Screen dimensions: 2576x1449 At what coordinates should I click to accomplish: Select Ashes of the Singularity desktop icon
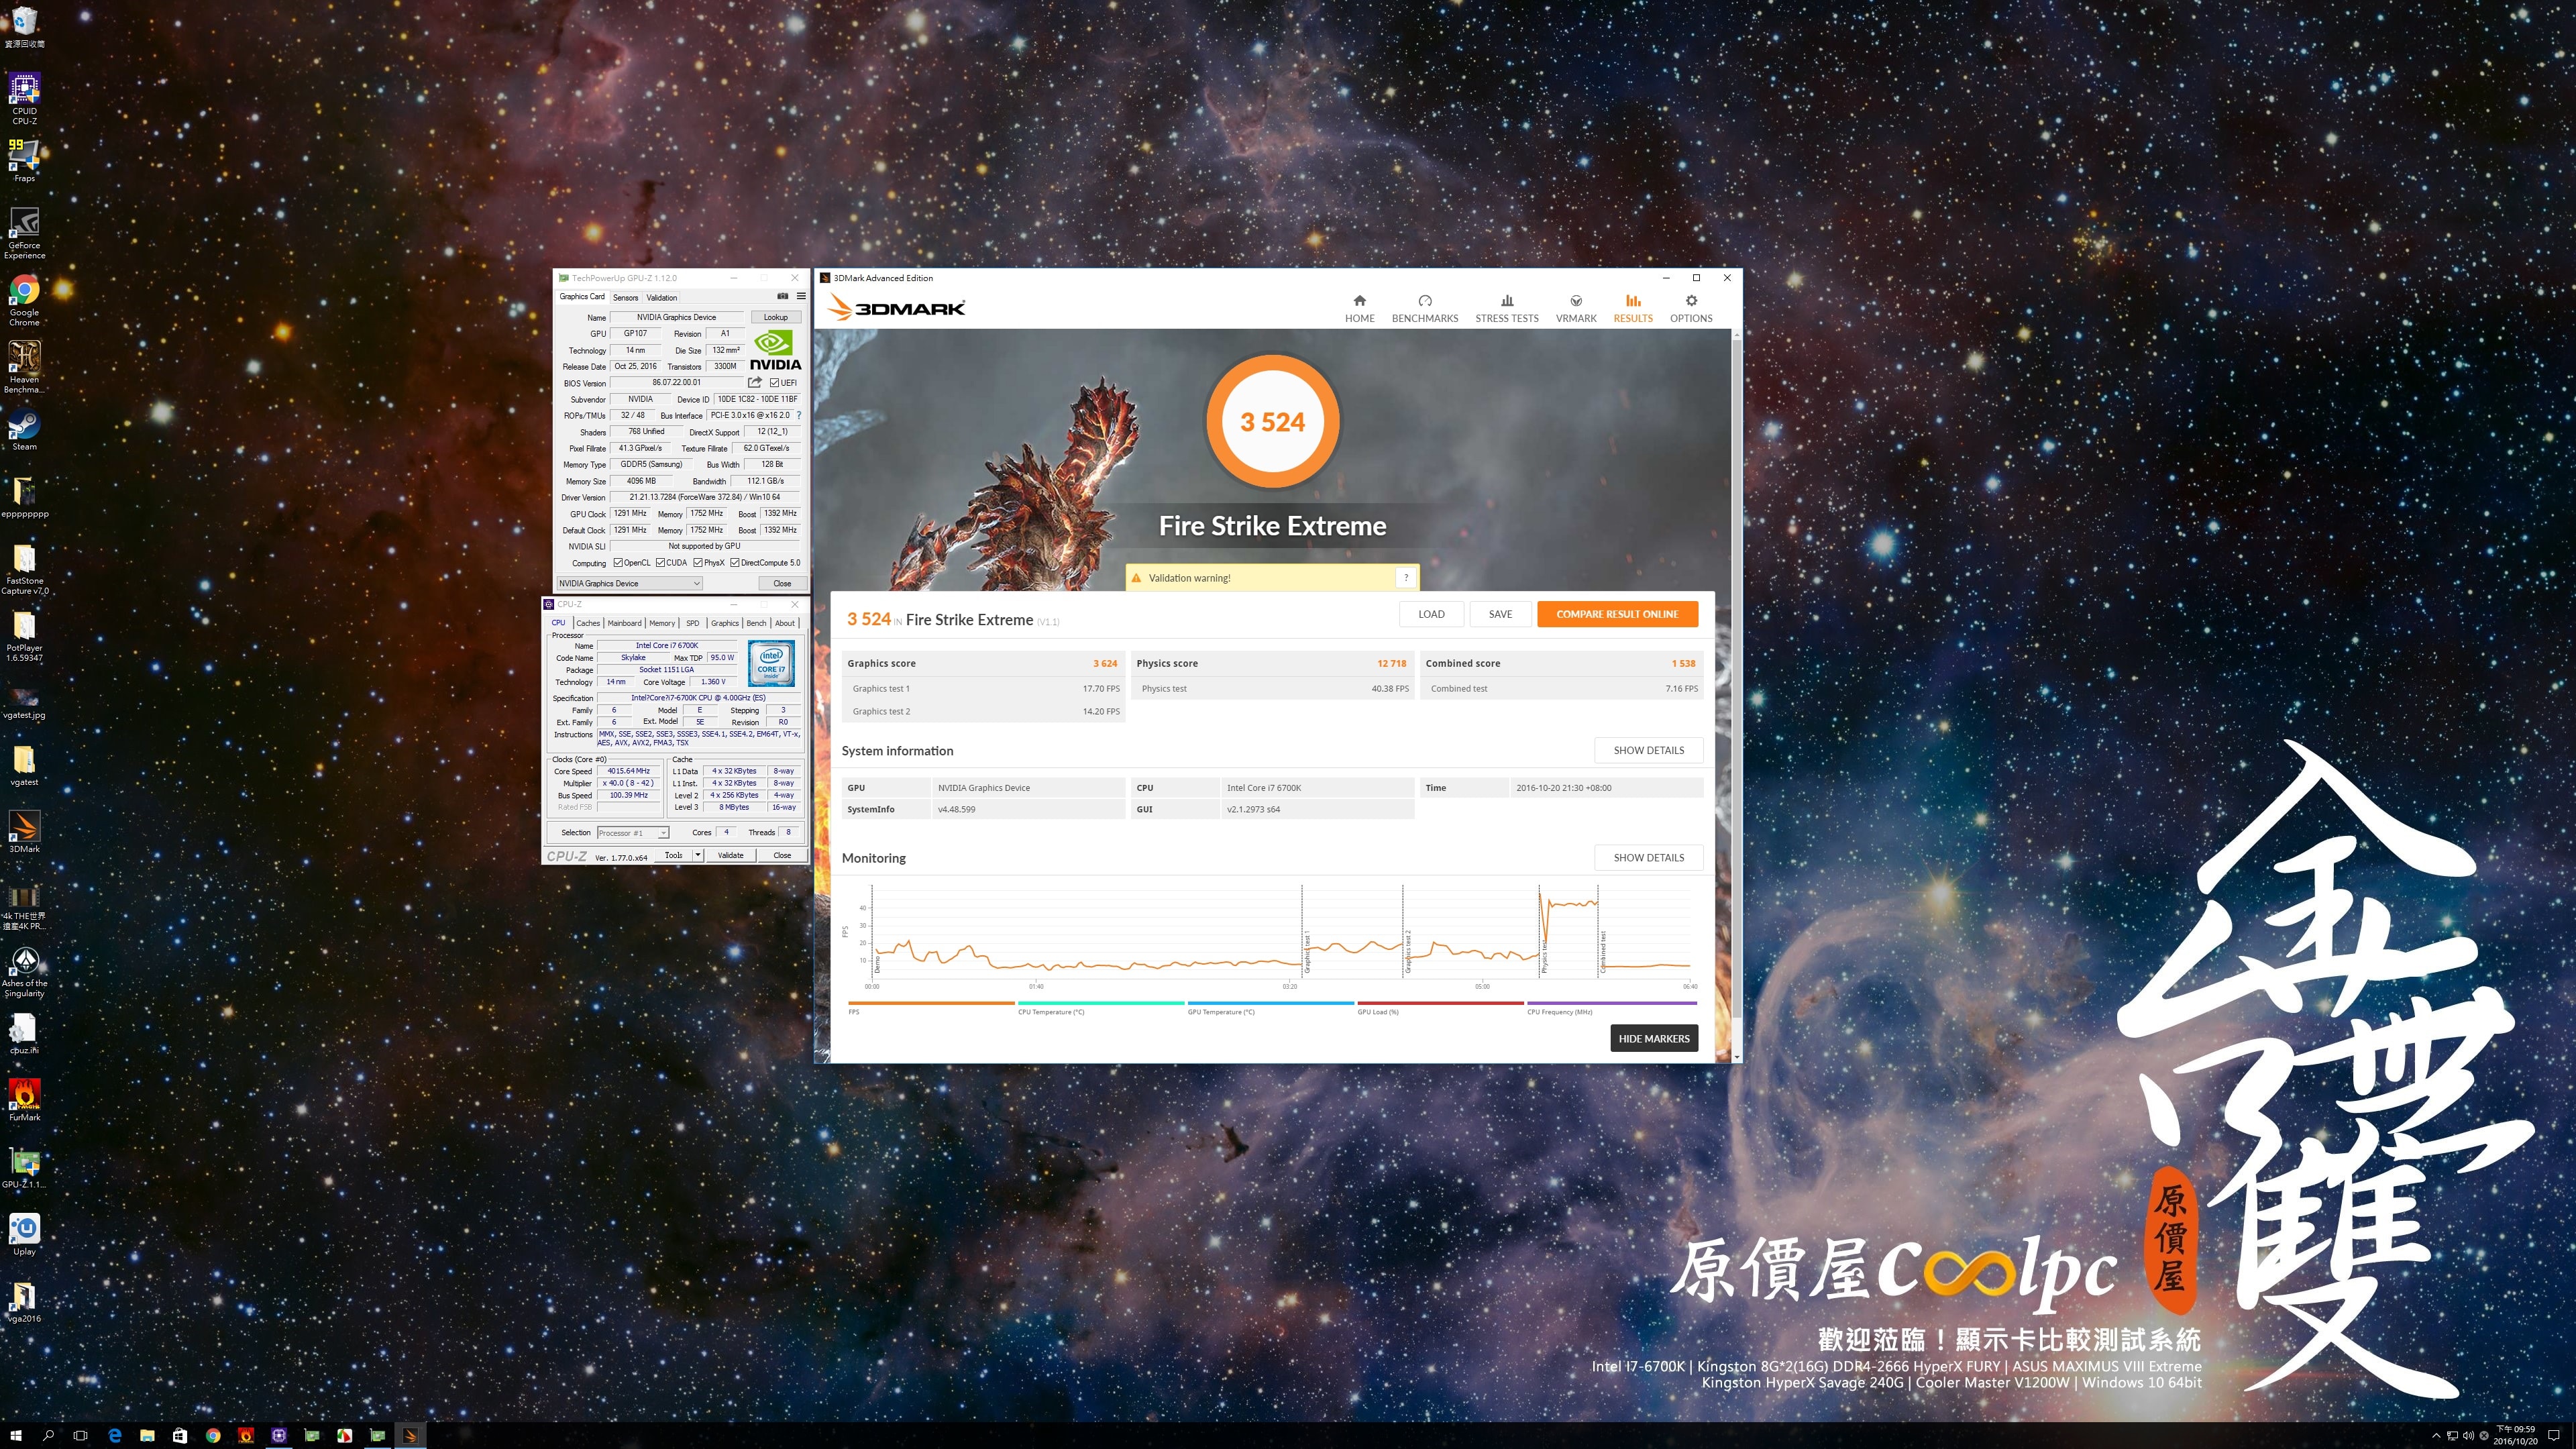pos(24,971)
